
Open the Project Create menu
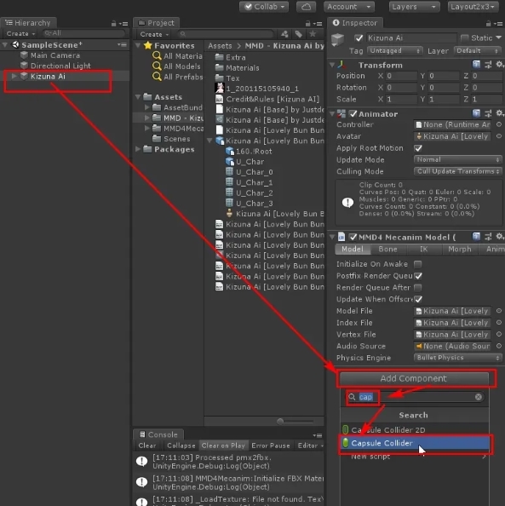pyautogui.click(x=154, y=34)
